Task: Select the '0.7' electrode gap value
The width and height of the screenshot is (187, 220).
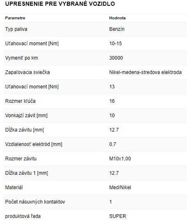Action: click(x=112, y=144)
